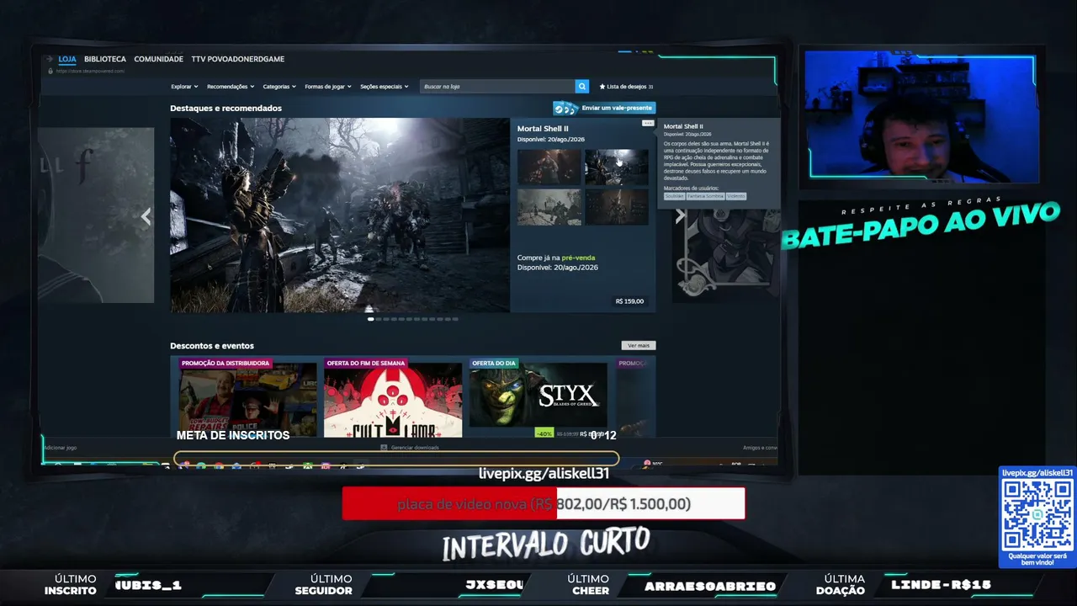Image resolution: width=1077 pixels, height=606 pixels.
Task: Open Gerenciar downloads in the bottom bar
Action: tap(410, 448)
